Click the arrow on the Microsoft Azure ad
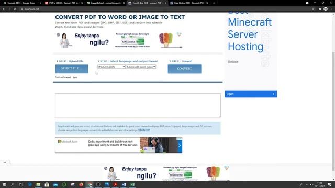335x188 pixels. tap(180, 145)
